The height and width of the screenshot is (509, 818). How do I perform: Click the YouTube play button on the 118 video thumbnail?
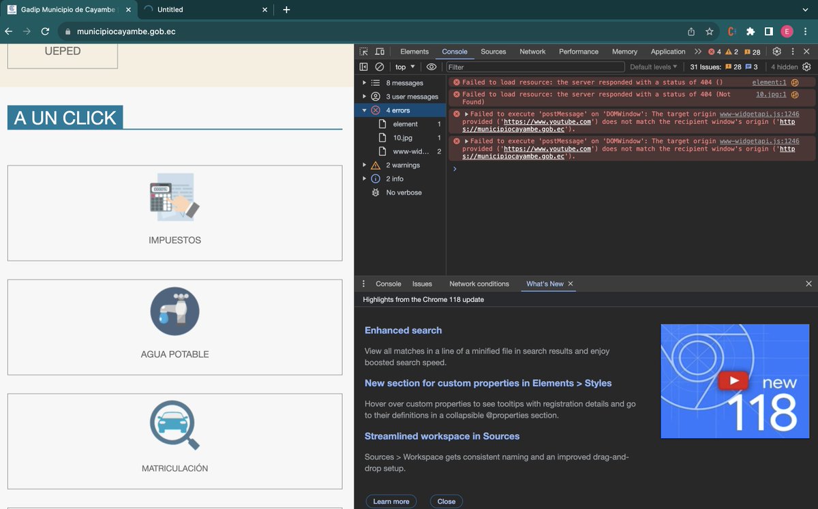(x=733, y=381)
